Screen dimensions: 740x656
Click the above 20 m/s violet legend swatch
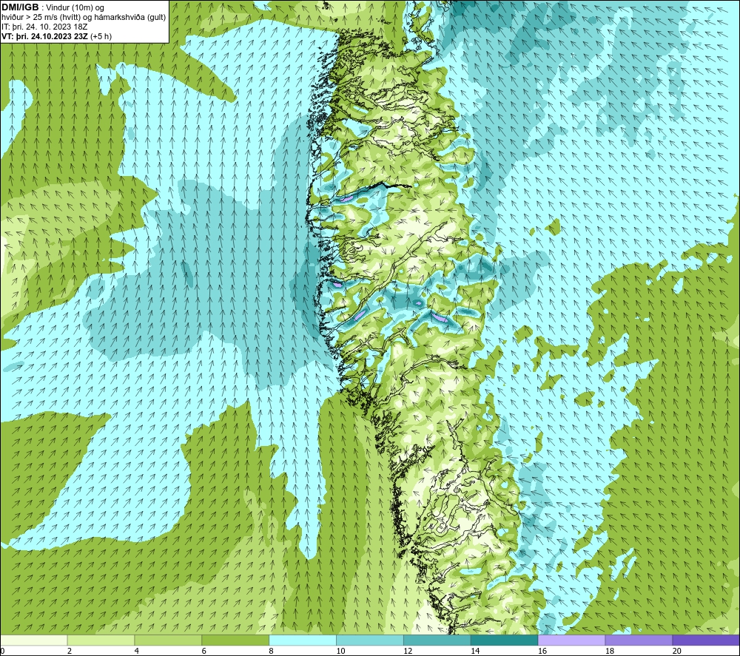coord(706,640)
